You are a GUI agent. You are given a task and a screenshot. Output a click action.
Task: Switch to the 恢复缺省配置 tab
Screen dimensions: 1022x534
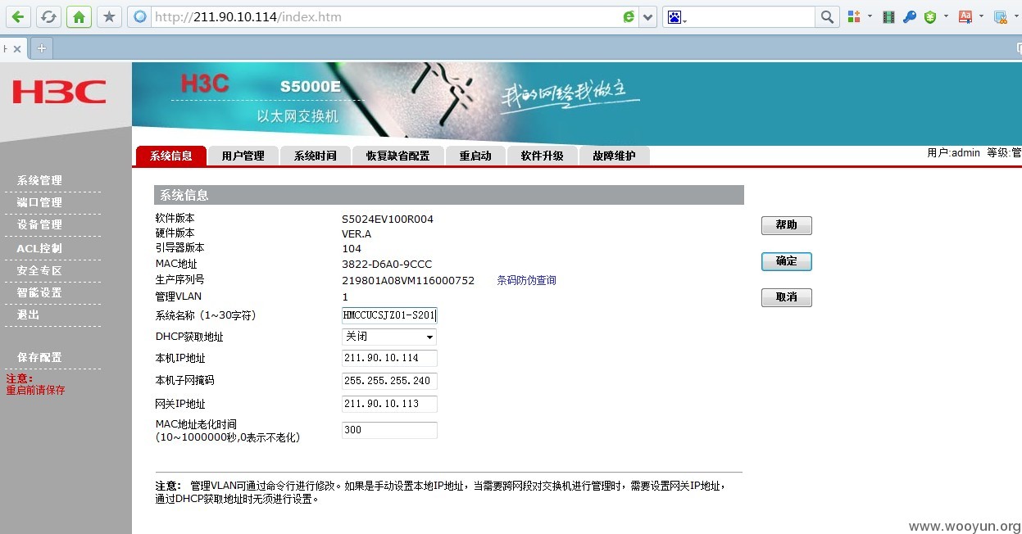(x=397, y=156)
